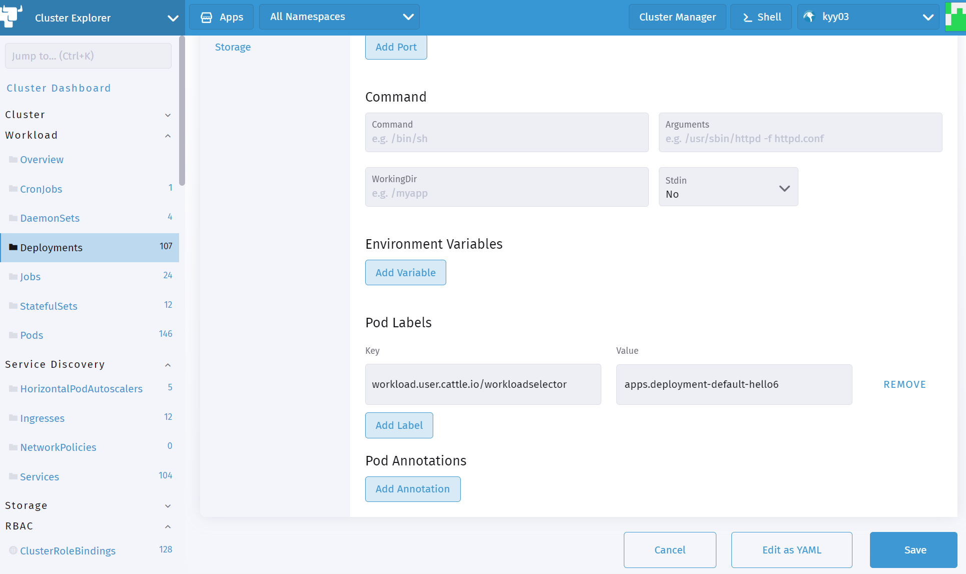
Task: Expand the Cluster Explorer menu
Action: click(x=173, y=18)
